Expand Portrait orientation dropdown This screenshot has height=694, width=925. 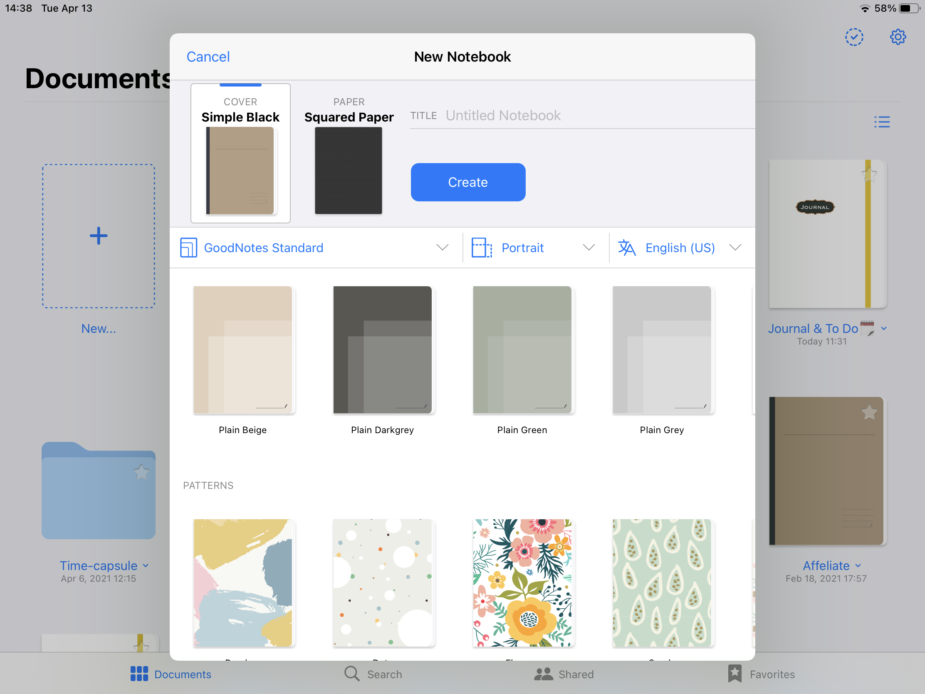pos(589,248)
